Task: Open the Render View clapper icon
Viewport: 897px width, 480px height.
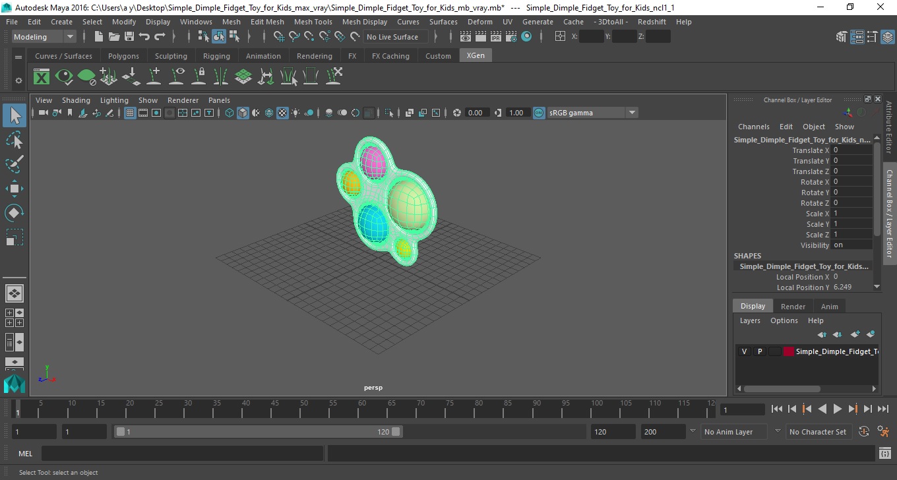Action: [466, 37]
